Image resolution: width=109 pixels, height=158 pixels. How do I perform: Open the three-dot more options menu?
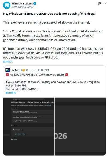104,3
